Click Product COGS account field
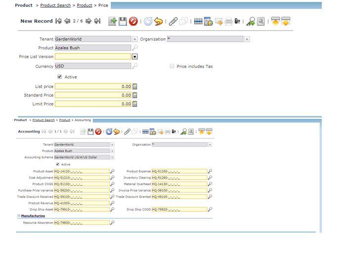Screen dimensions: 346x258 (x=82, y=184)
